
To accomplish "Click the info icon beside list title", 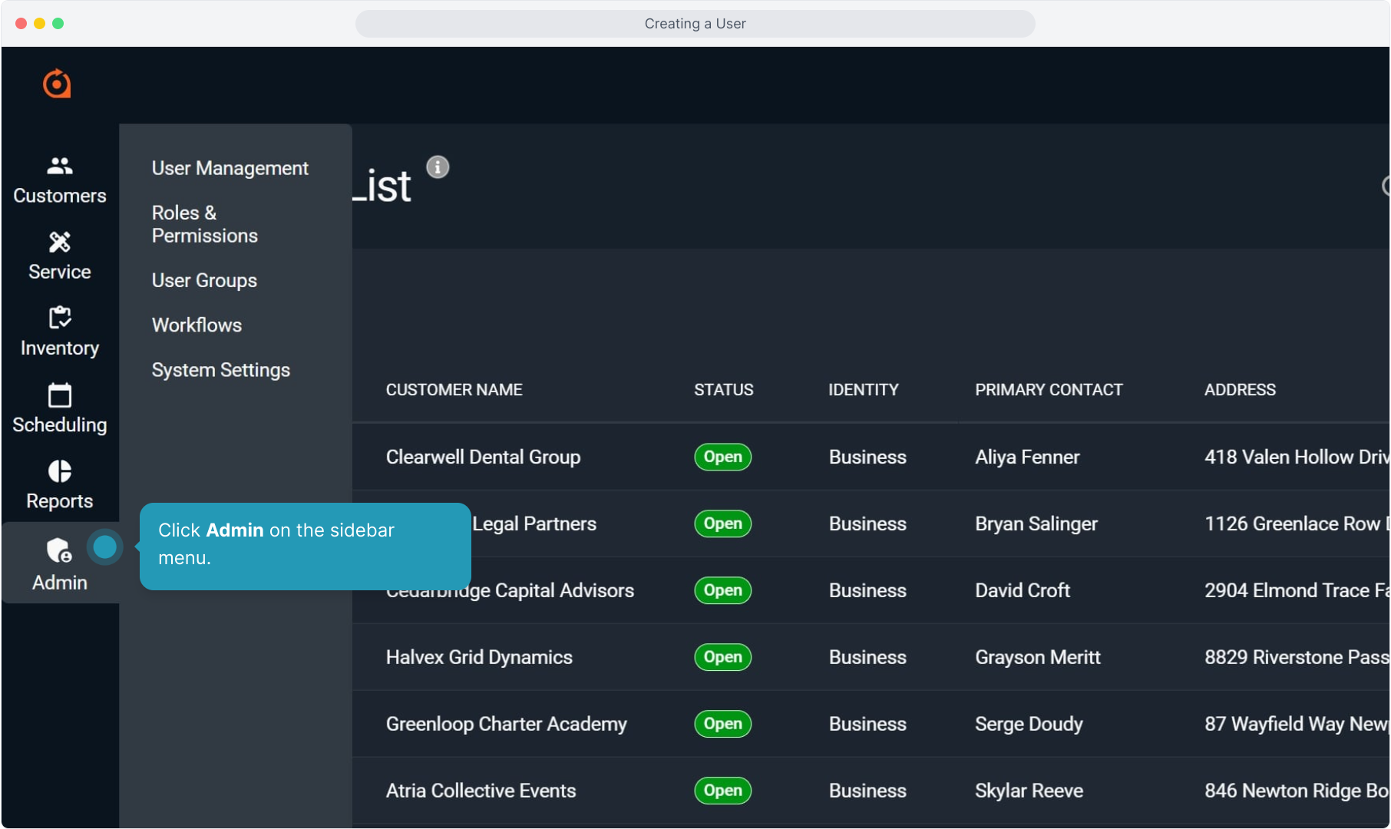I will [x=438, y=167].
